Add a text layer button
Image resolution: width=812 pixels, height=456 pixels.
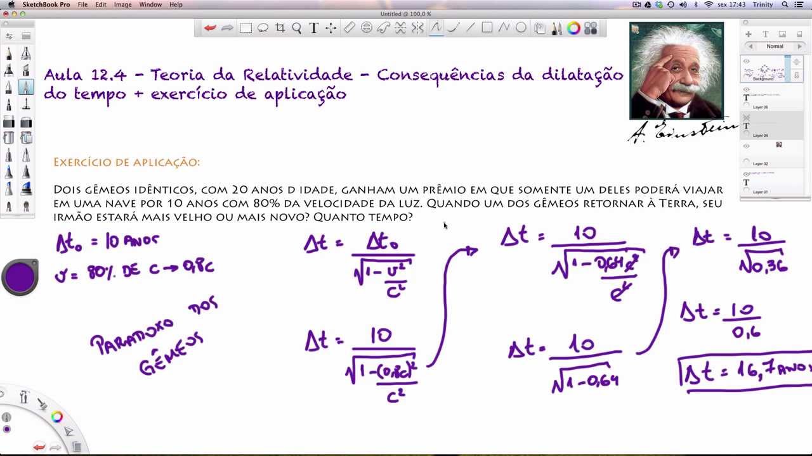click(765, 34)
